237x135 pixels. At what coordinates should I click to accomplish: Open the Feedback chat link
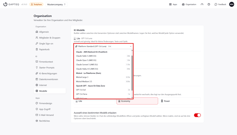pyautogui.click(x=220, y=4)
